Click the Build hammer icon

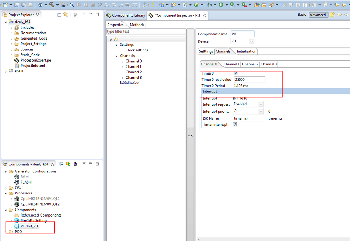[52, 5]
